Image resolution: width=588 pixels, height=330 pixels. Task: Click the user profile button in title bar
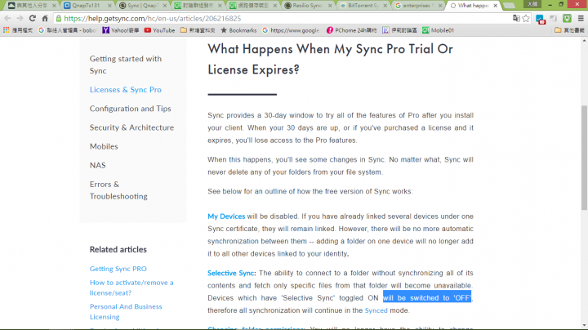pos(532,4)
